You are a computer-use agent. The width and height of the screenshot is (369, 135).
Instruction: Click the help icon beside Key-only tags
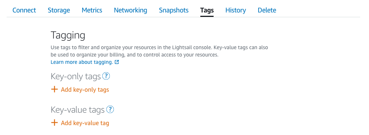(x=106, y=76)
